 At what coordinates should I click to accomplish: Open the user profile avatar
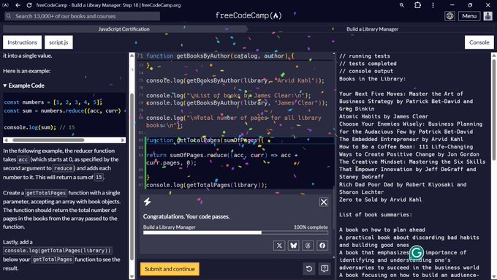487,16
